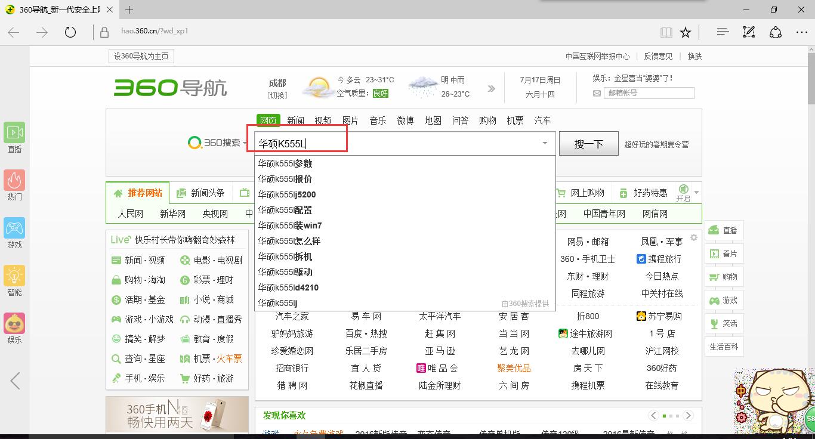Open the share icon in toolbar

click(775, 32)
